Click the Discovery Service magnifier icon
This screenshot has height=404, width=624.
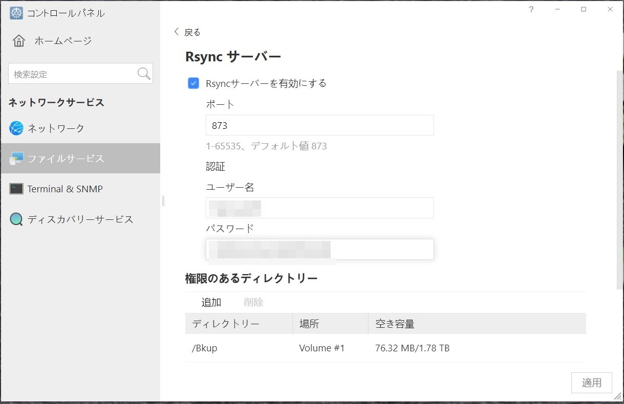point(16,219)
